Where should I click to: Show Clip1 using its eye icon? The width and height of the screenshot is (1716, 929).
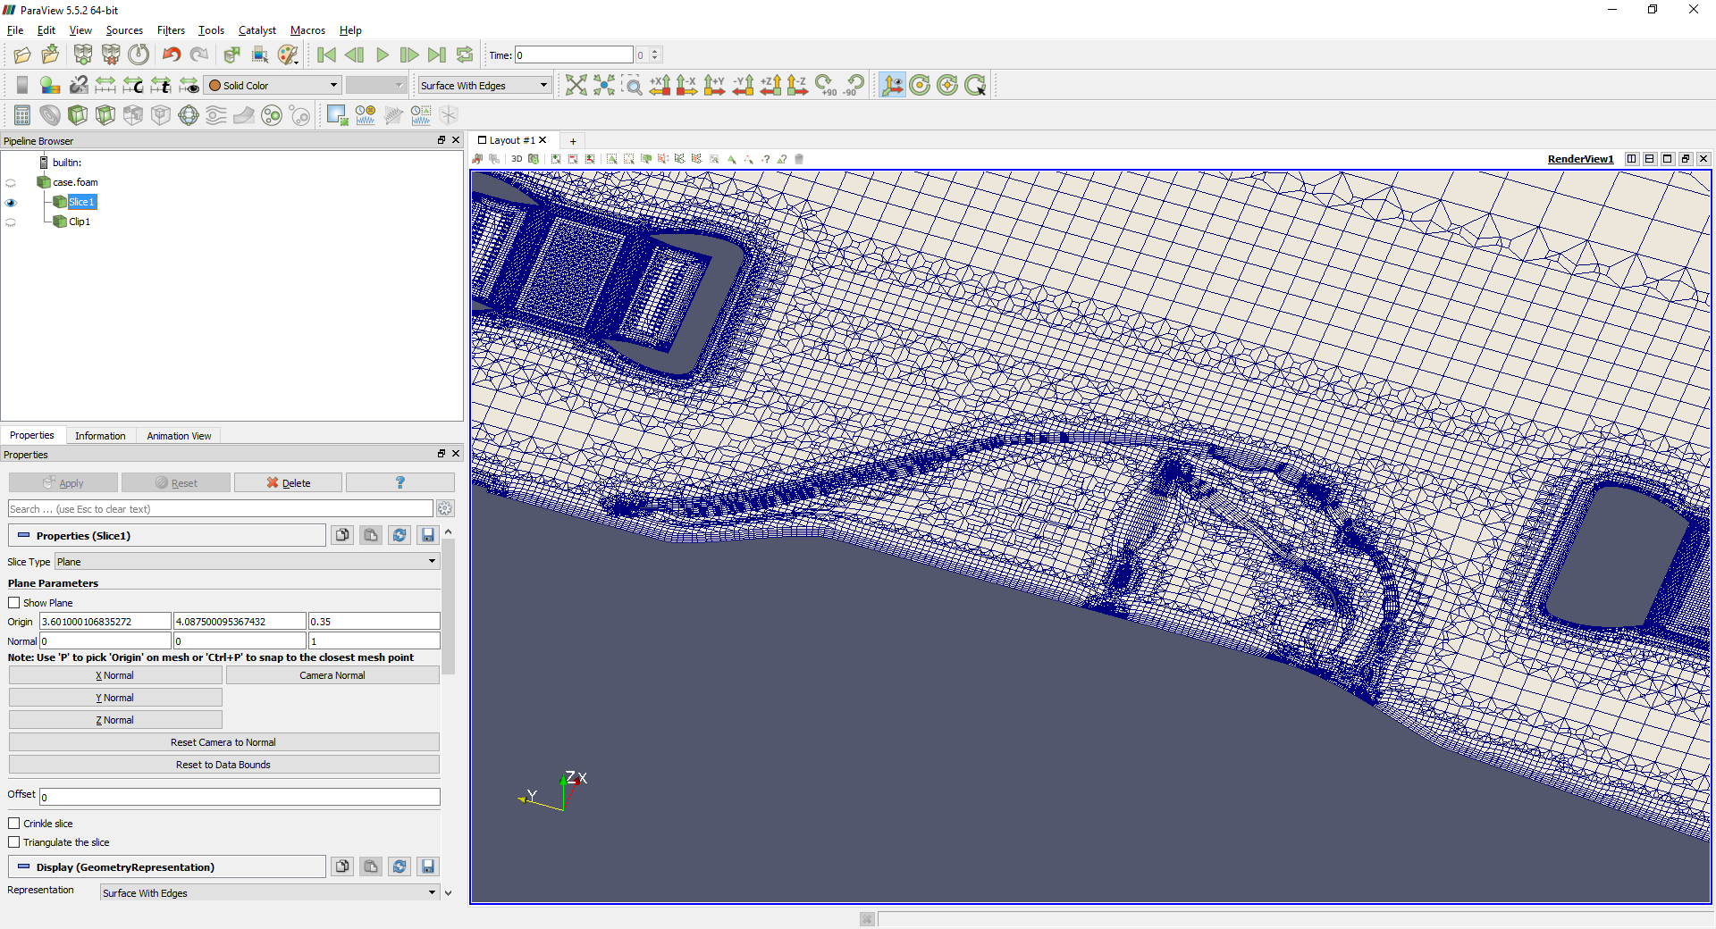11,222
